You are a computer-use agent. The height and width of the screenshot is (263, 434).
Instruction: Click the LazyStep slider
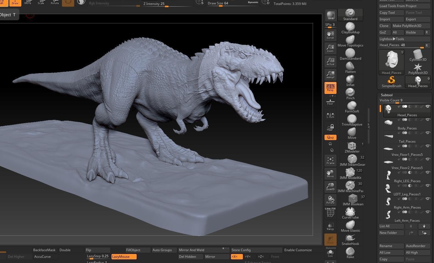(x=98, y=257)
